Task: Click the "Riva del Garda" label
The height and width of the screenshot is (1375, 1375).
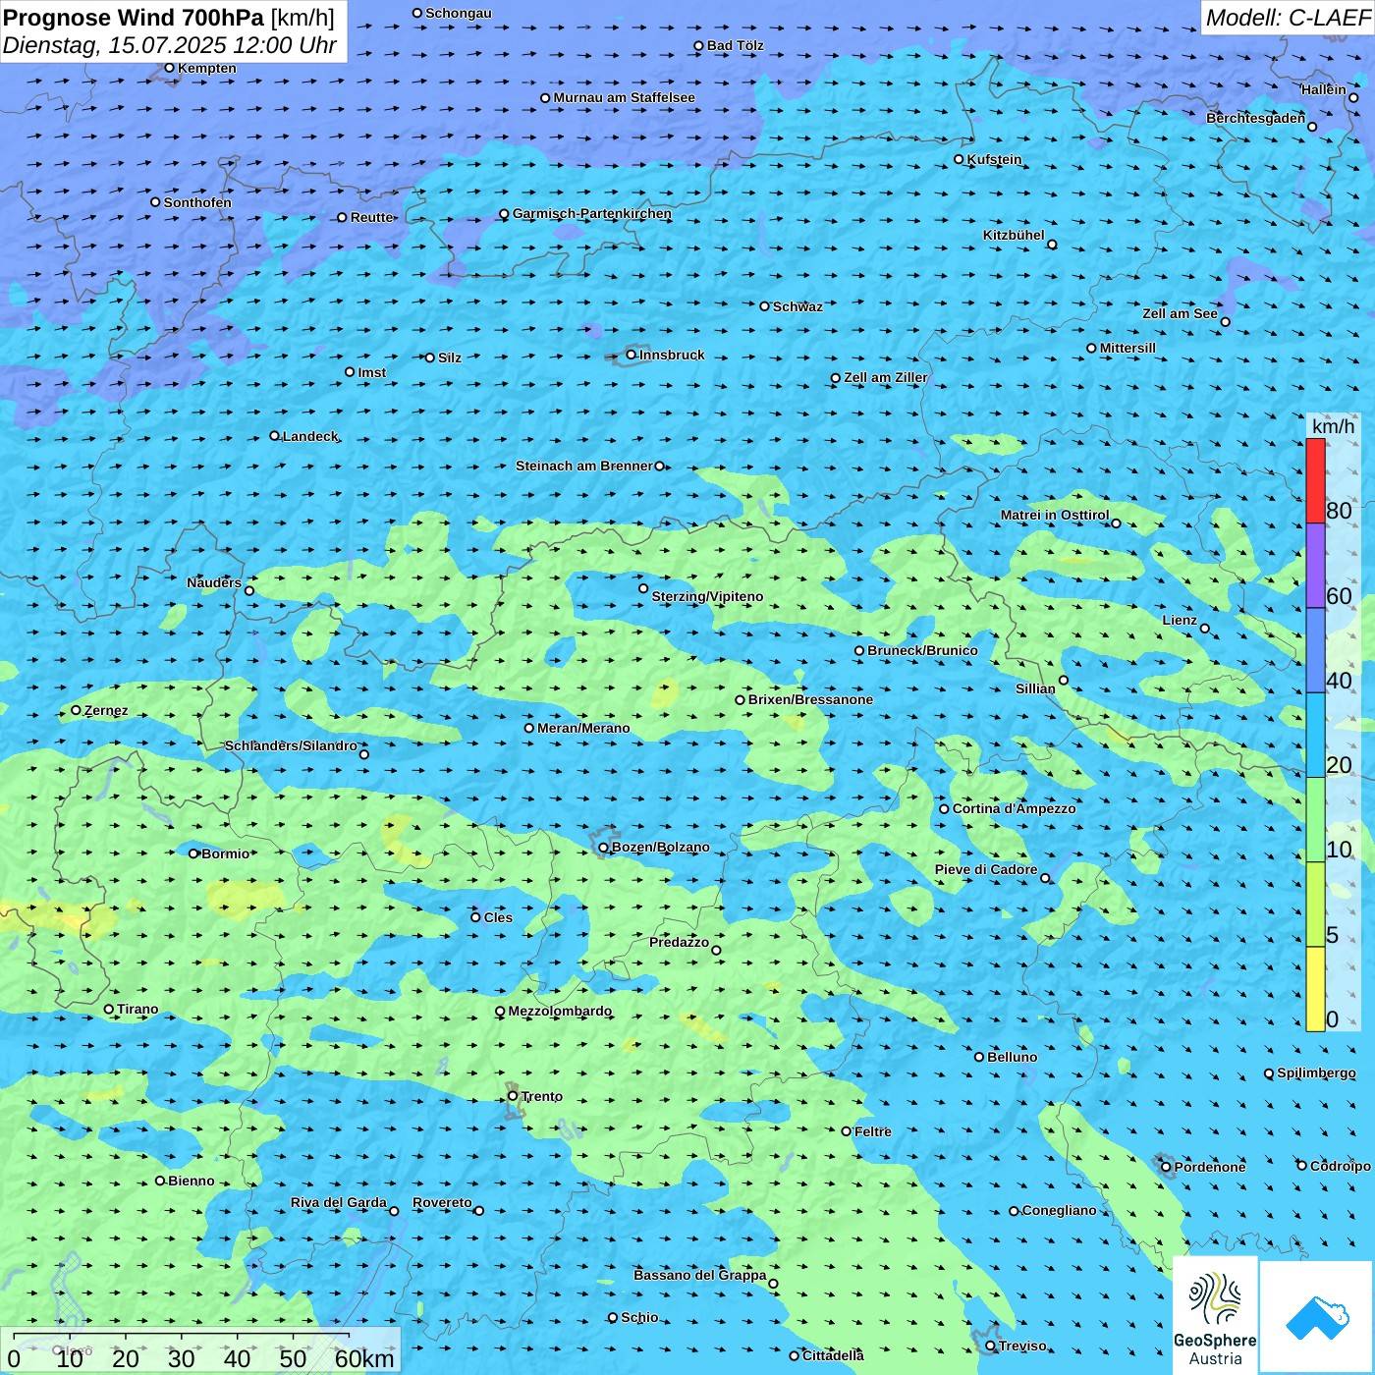Action: coord(339,1202)
